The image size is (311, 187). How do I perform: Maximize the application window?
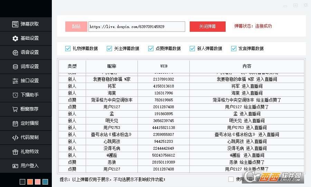(295, 5)
